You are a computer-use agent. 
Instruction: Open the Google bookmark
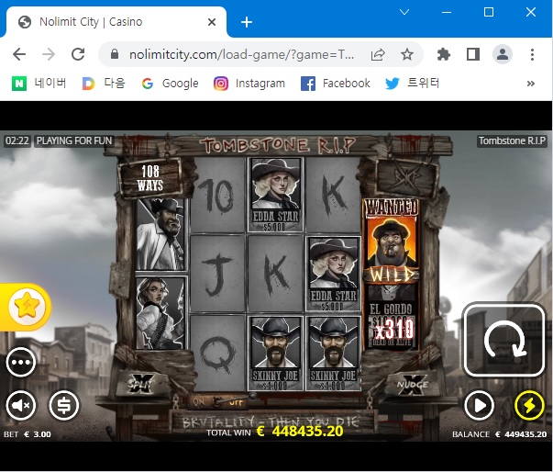[170, 84]
